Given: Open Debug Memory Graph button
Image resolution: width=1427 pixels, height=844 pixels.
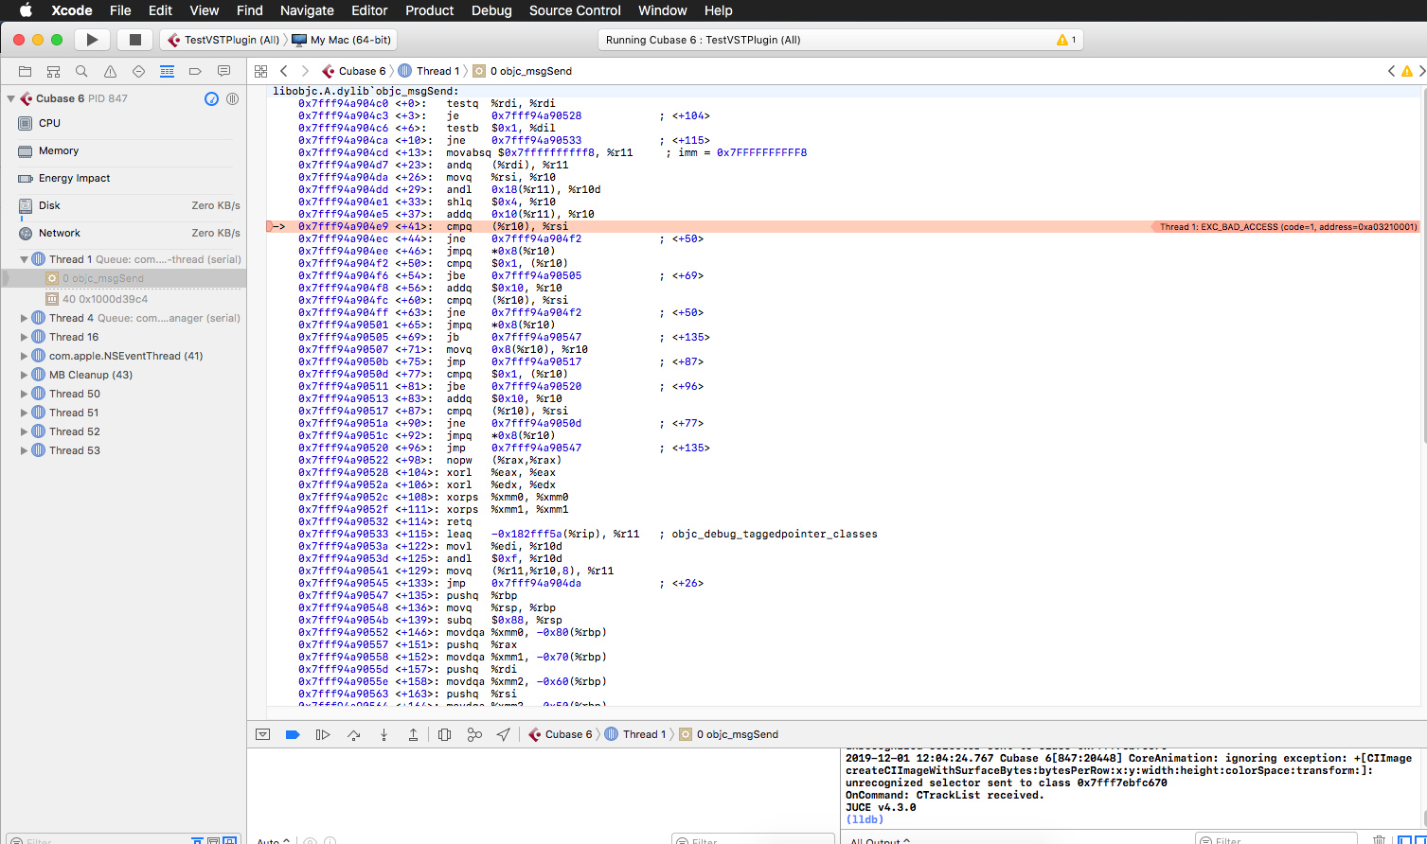Looking at the screenshot, I should pyautogui.click(x=474, y=734).
